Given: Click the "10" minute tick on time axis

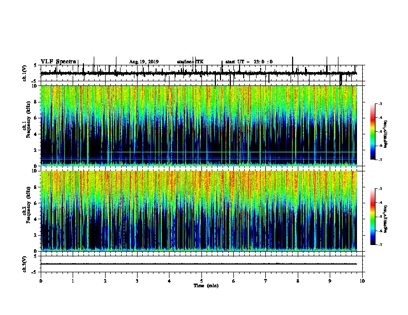Looking at the screenshot, I should (x=362, y=281).
